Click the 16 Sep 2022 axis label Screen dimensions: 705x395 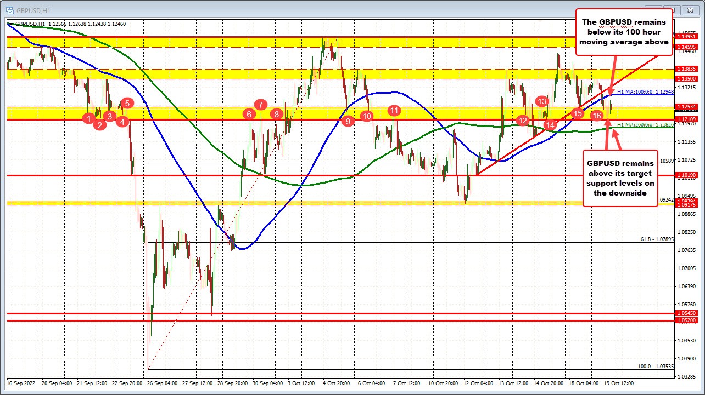click(22, 383)
